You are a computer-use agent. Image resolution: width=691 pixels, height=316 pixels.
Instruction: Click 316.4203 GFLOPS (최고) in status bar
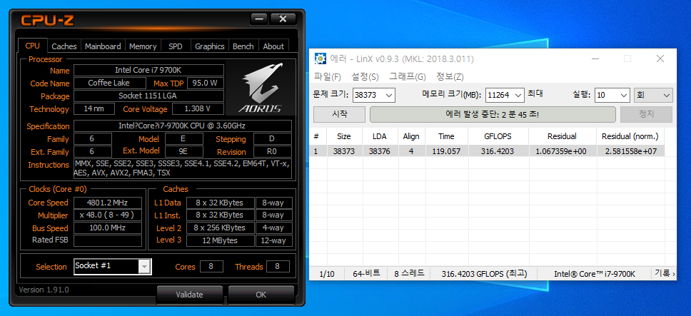point(484,274)
